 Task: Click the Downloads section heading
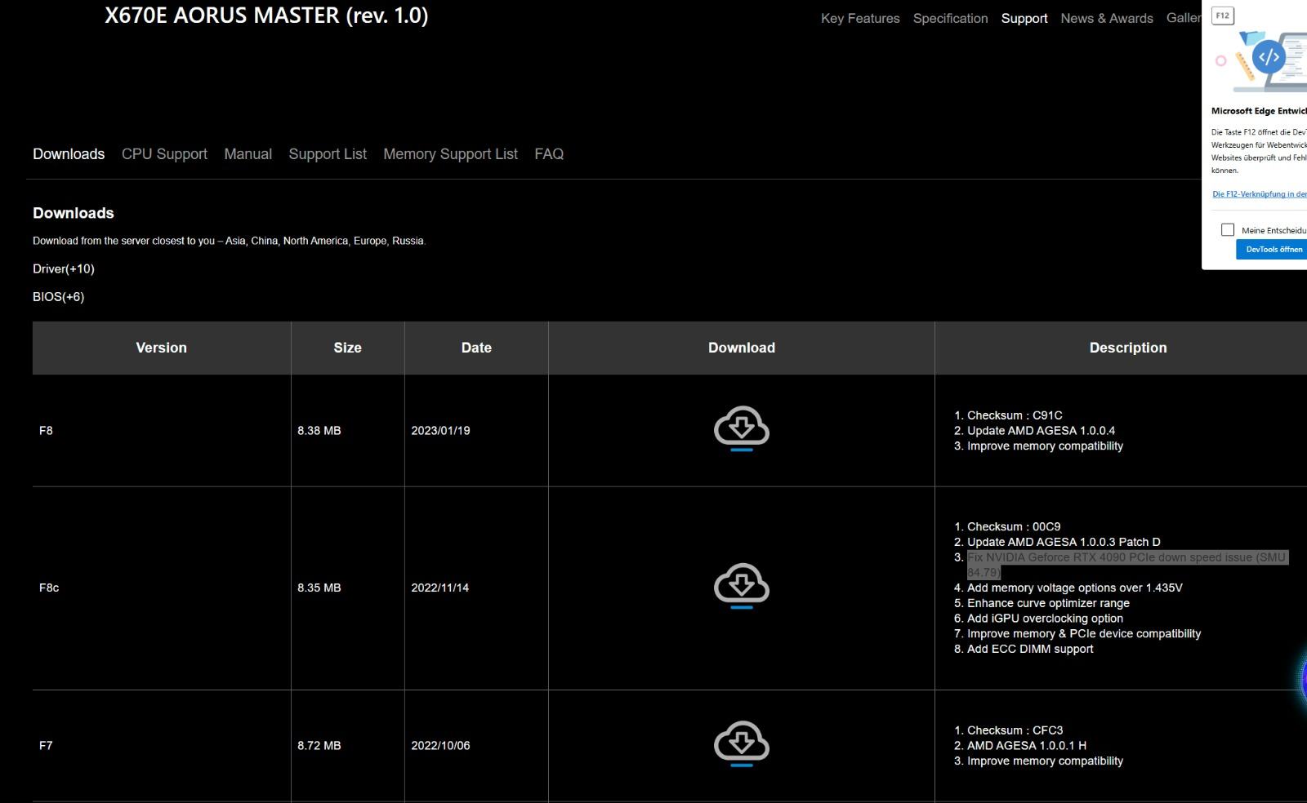(74, 213)
